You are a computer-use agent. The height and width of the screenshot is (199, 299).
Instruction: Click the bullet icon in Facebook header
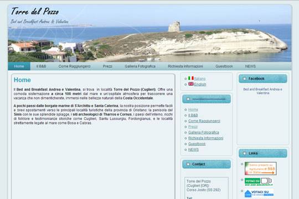245,78
